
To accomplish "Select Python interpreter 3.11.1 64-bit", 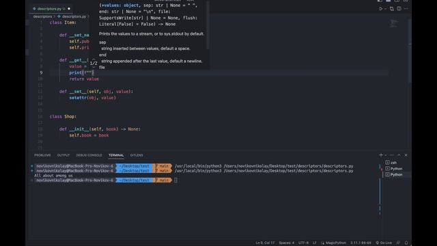I will (x=361, y=243).
